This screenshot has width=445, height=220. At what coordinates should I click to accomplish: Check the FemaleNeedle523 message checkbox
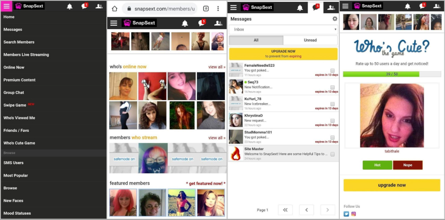point(332,71)
